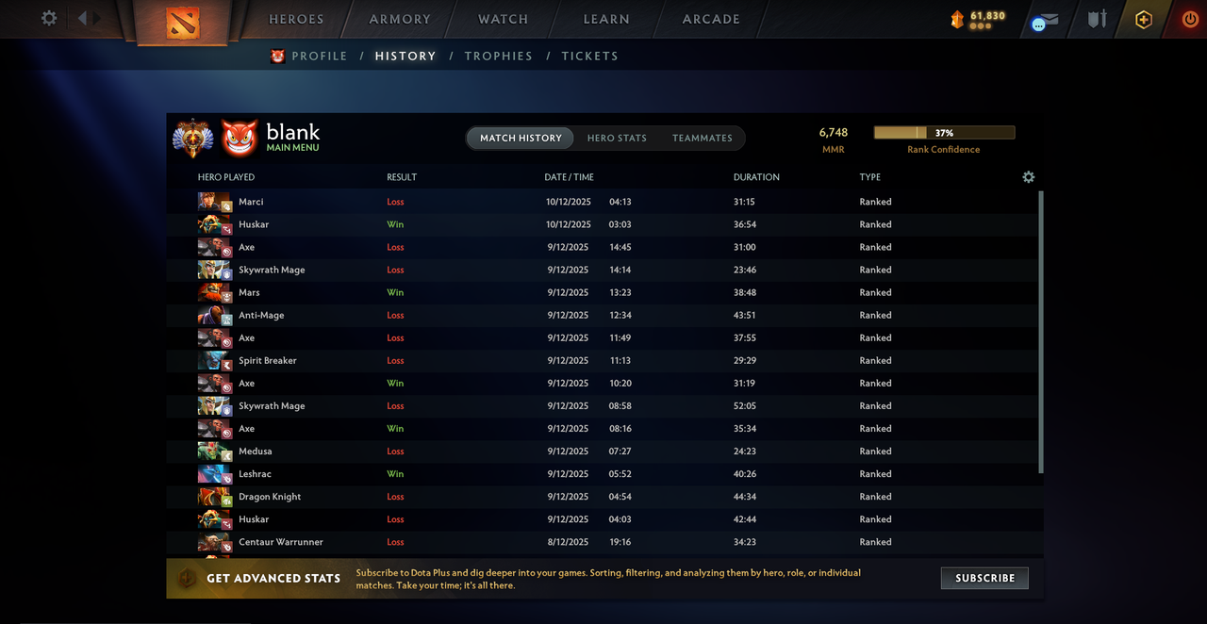Click the TYPE column header
The width and height of the screenshot is (1207, 624).
click(869, 177)
